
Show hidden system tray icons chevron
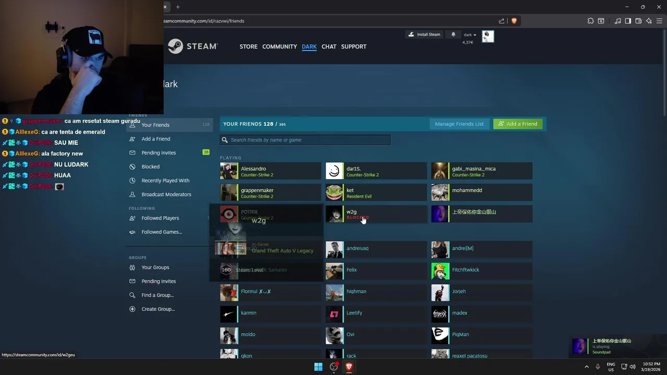[x=587, y=367]
